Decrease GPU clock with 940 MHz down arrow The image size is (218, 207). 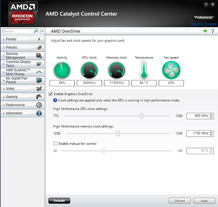pyautogui.click(x=211, y=117)
